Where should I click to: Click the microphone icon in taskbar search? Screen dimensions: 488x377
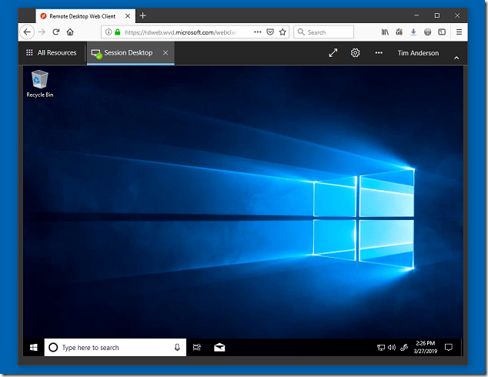(177, 348)
